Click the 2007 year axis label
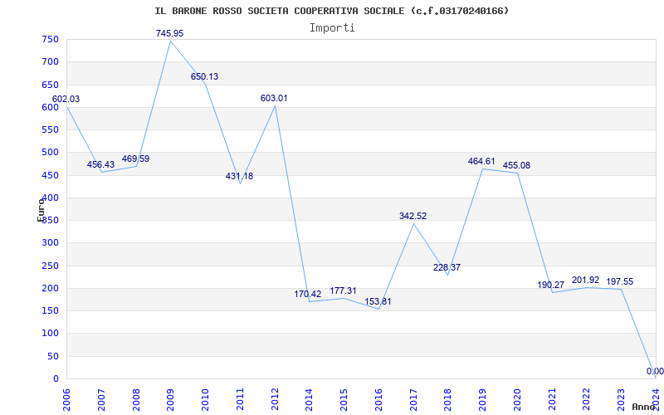664x415 pixels. tap(101, 400)
